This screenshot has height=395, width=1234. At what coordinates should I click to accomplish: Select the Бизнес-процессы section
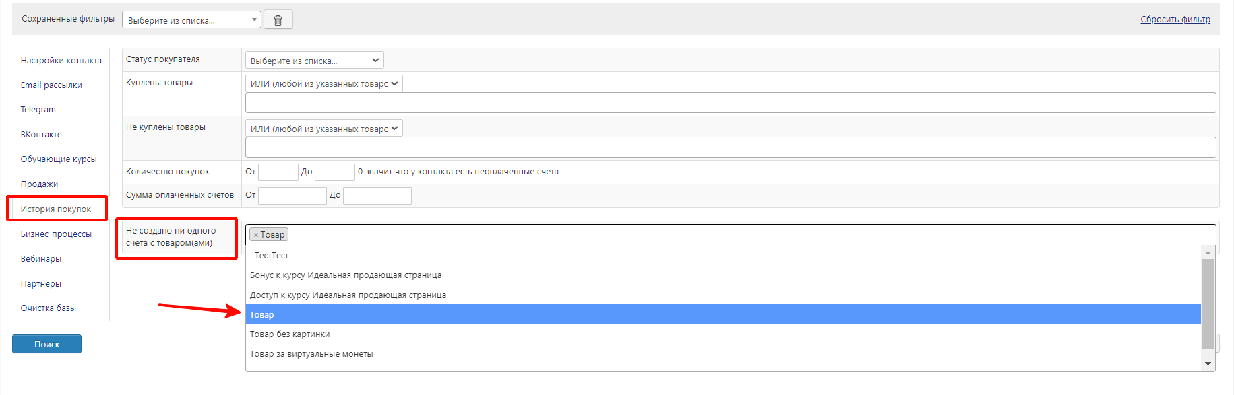[x=56, y=234]
